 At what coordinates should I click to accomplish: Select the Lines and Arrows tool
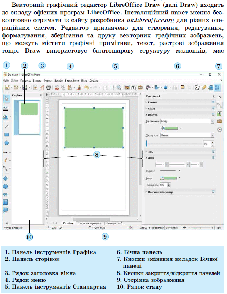pos(6,153)
